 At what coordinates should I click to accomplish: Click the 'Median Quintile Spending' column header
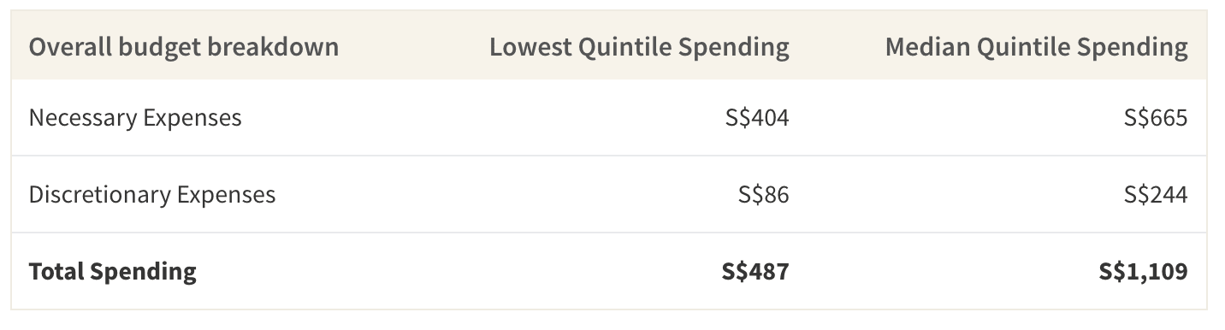[x=1036, y=47]
